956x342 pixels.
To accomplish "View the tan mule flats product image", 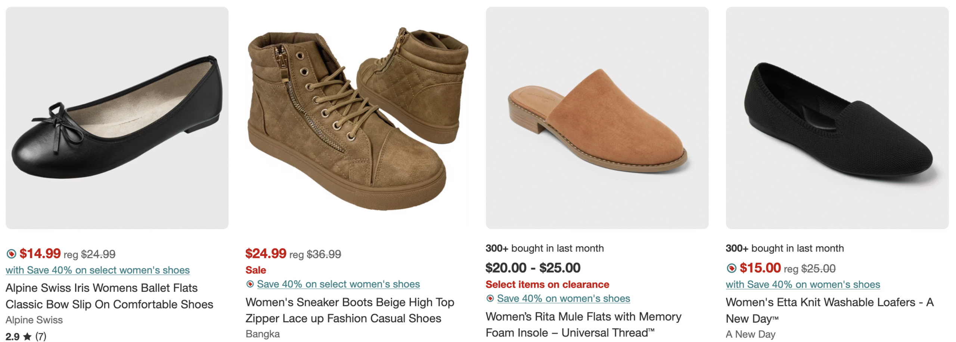I will pos(597,118).
